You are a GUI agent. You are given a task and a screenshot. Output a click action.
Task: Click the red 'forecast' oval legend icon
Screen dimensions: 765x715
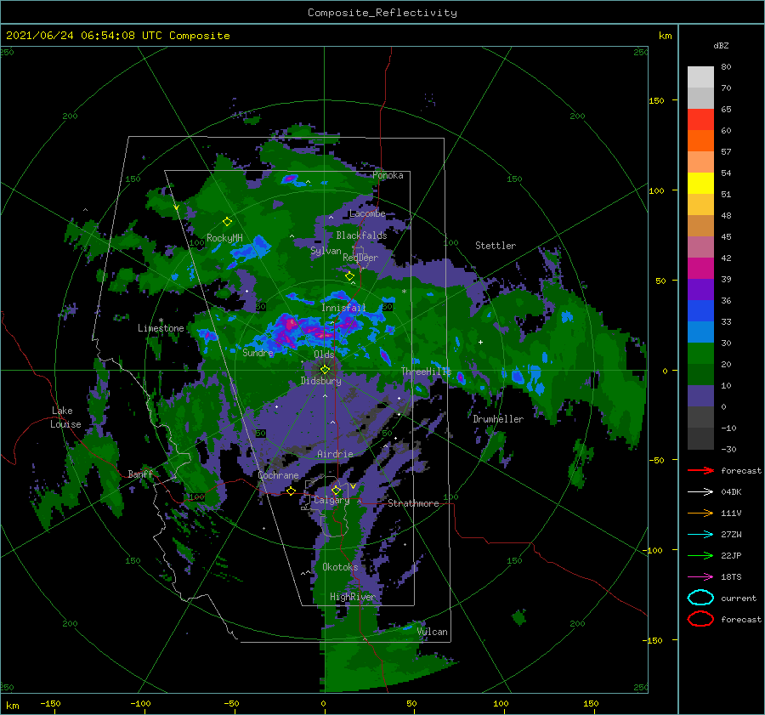700,619
